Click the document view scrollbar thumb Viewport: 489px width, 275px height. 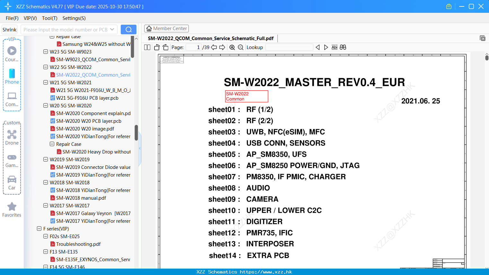pos(487,58)
